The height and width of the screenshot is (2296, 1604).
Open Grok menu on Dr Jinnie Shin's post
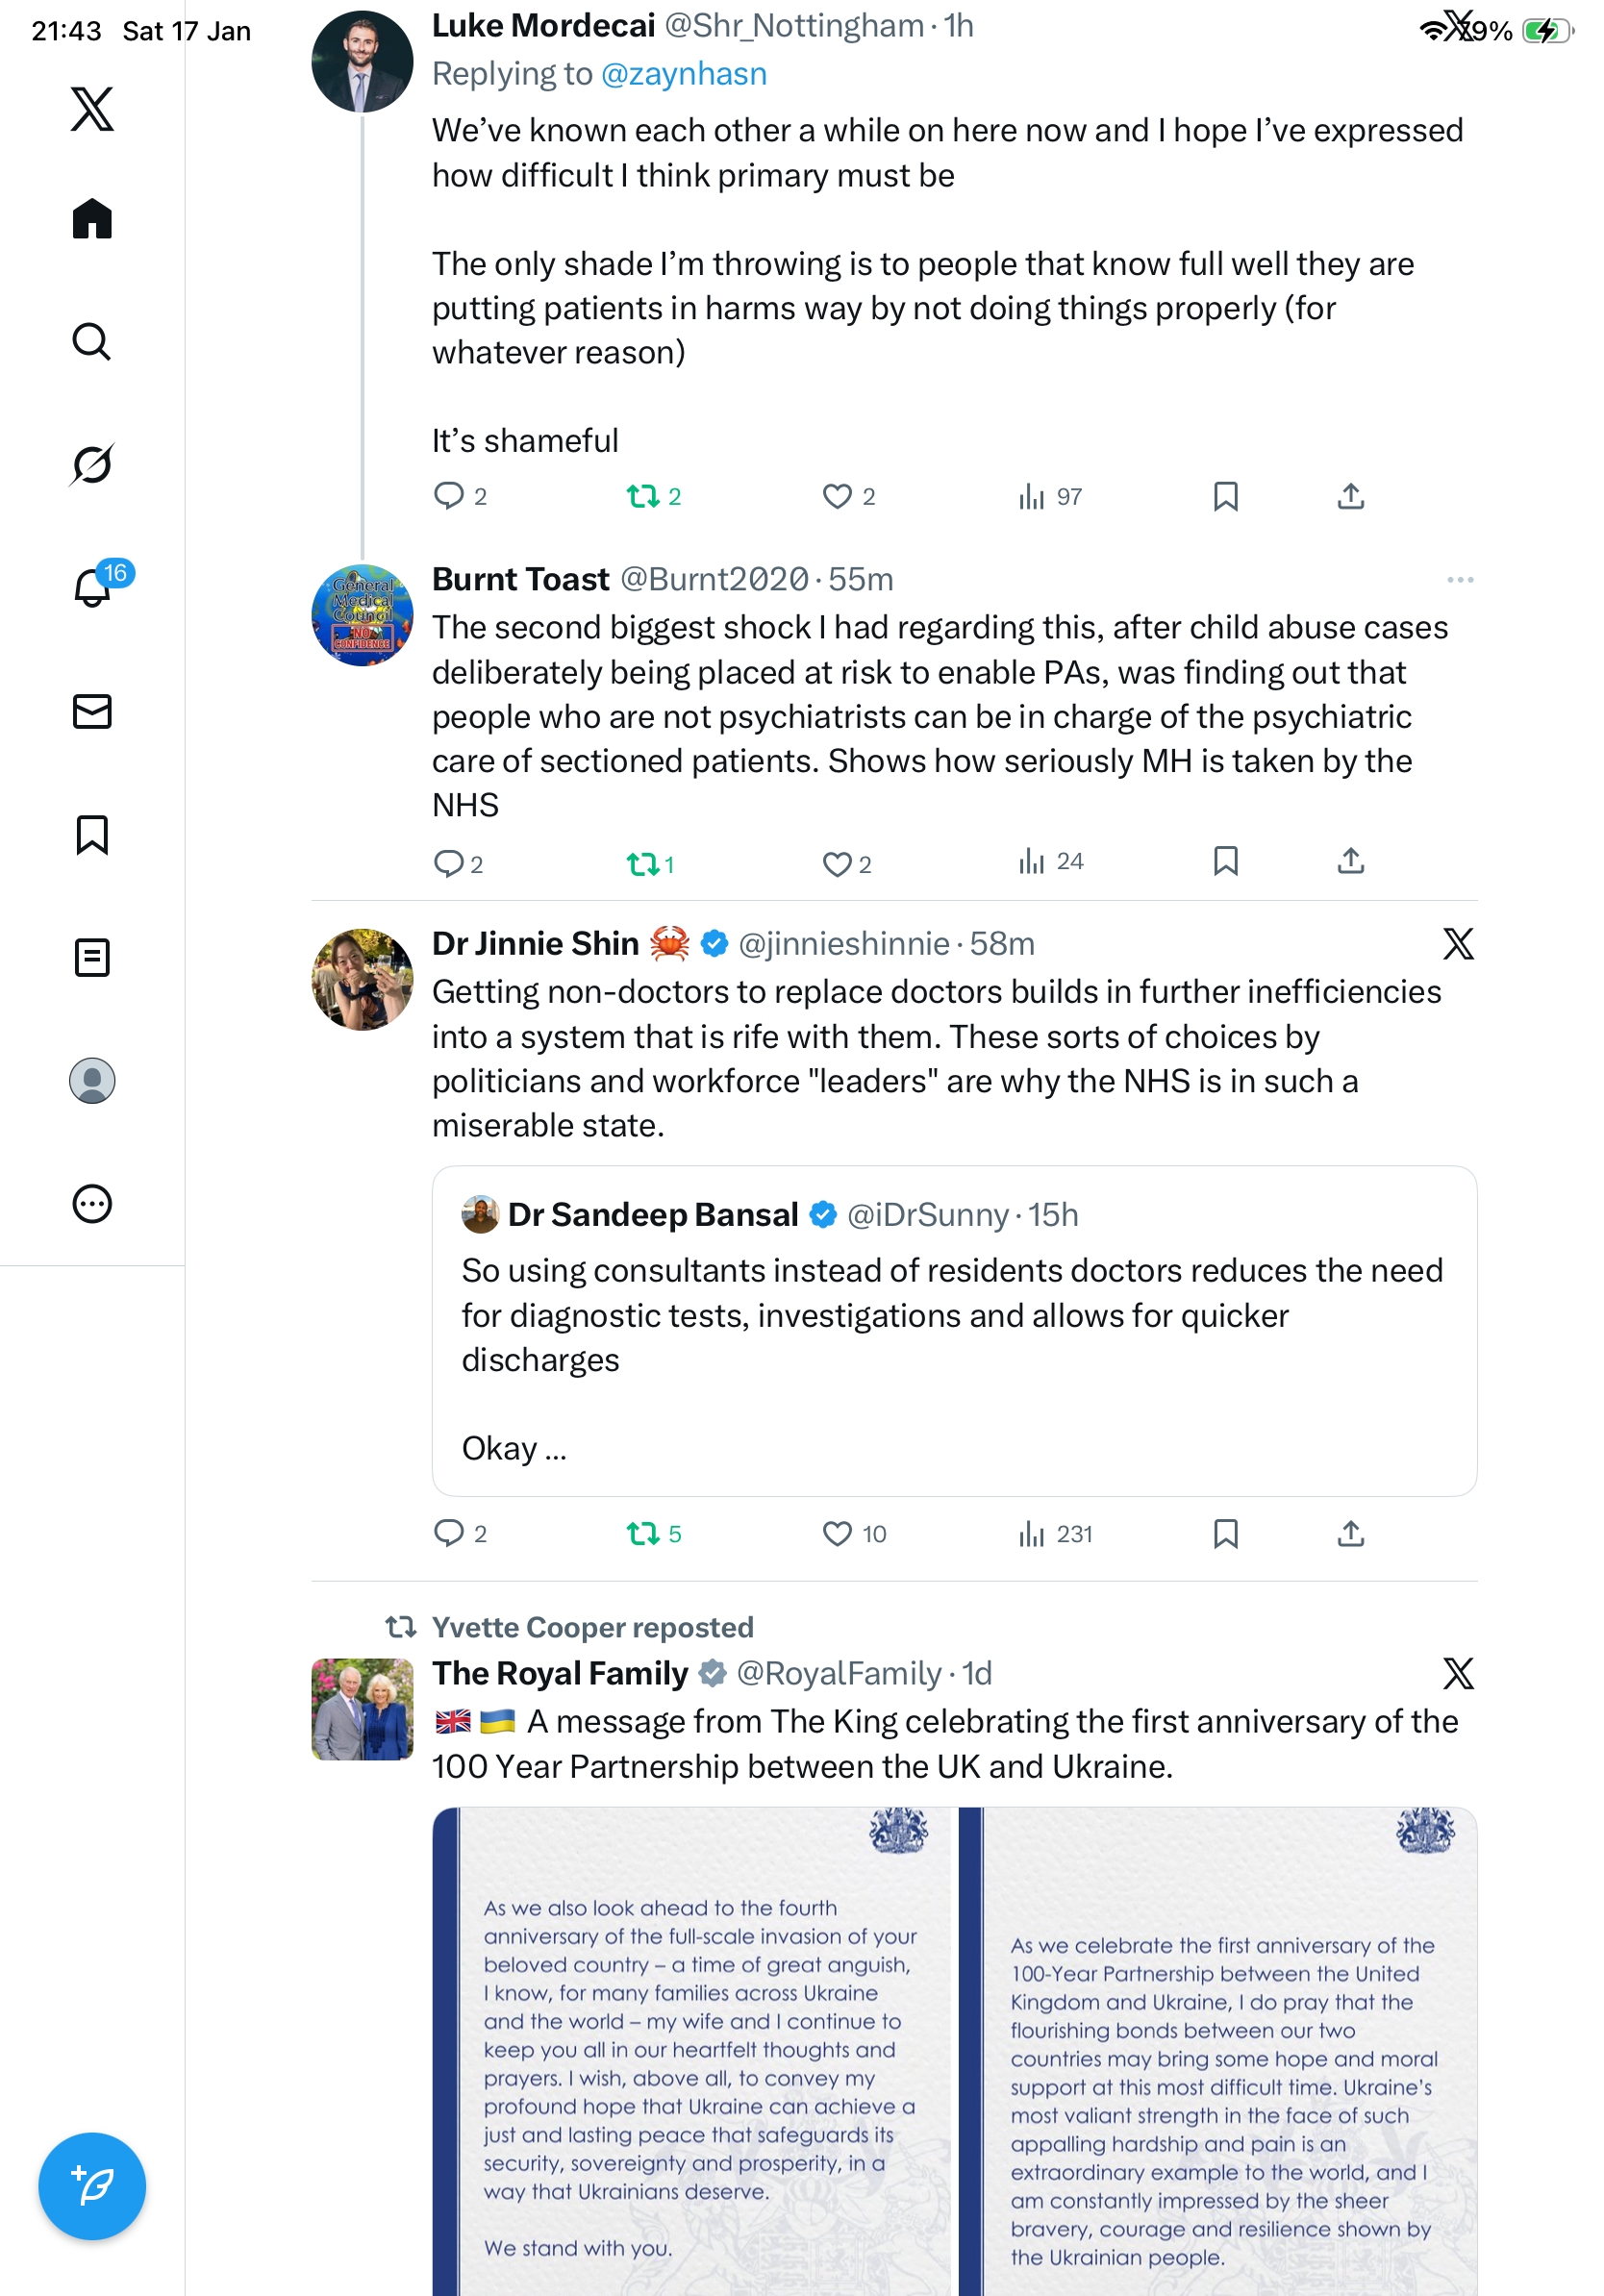(x=1458, y=943)
